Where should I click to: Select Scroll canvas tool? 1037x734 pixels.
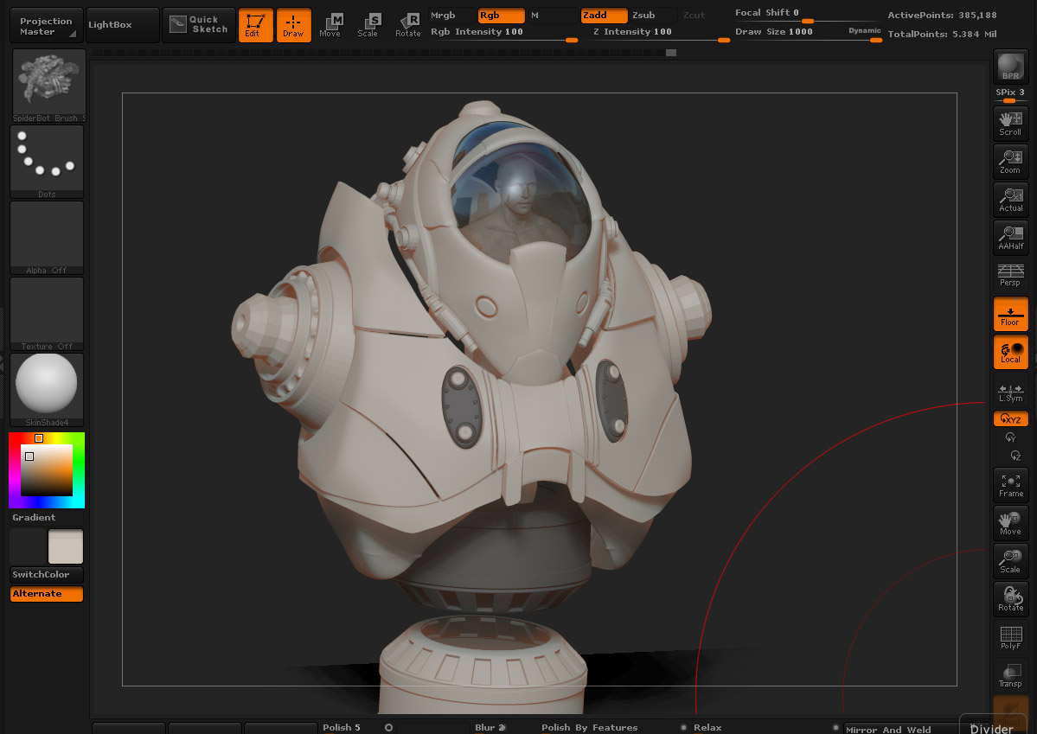(1010, 123)
